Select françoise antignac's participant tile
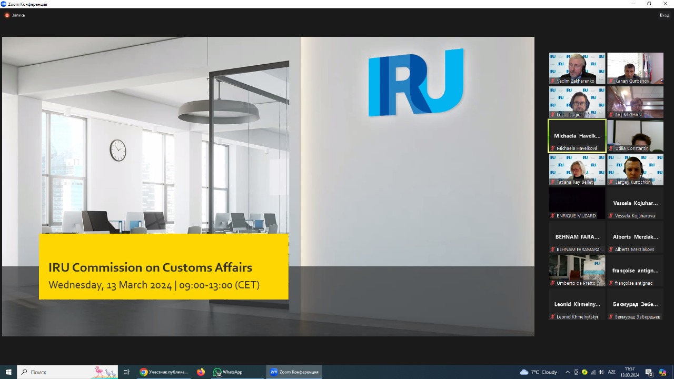This screenshot has width=674, height=379. click(x=635, y=271)
